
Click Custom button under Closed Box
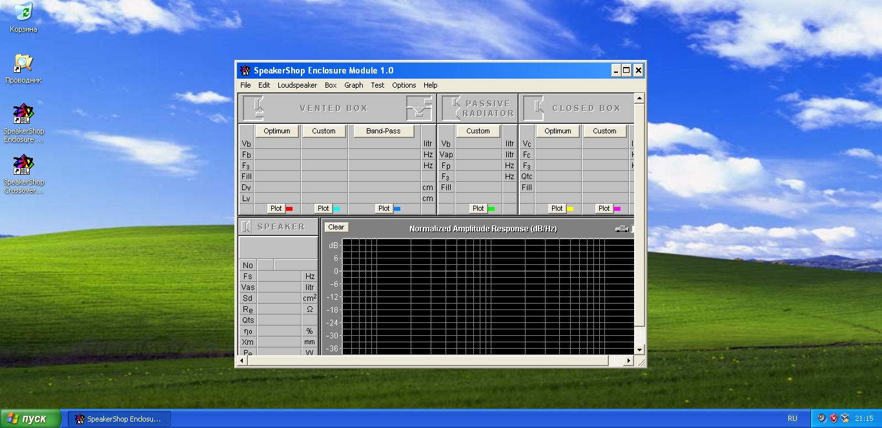(604, 131)
